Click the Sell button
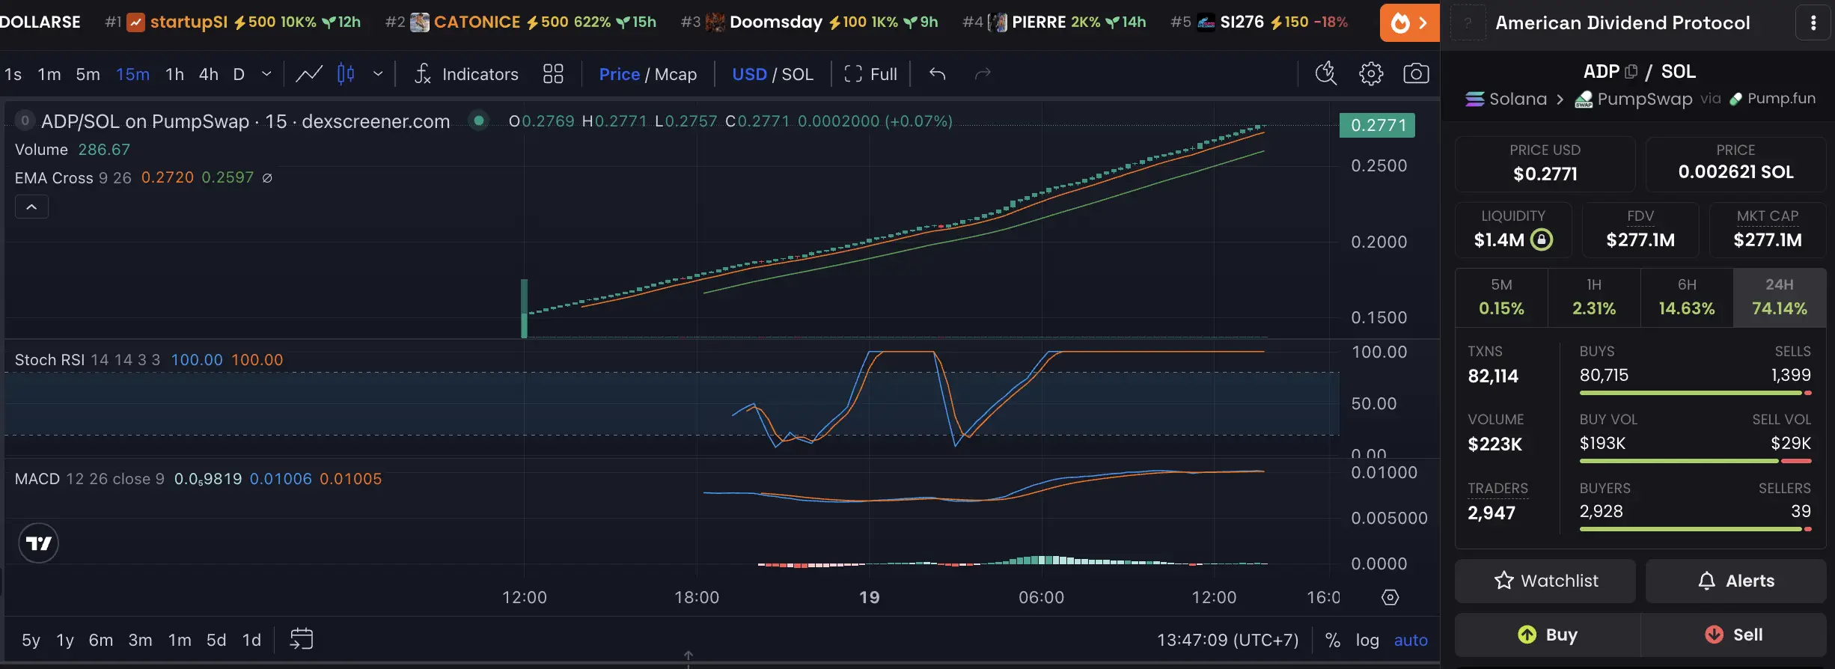The image size is (1835, 669). point(1733,635)
